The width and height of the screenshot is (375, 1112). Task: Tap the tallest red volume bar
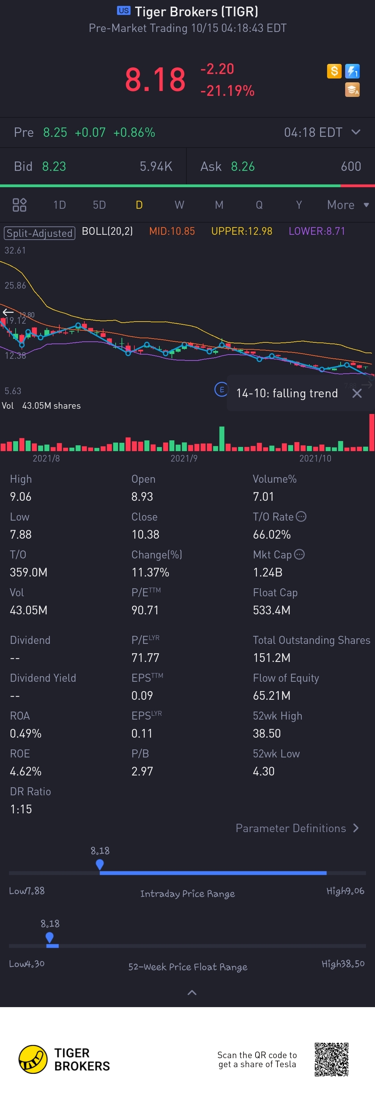(372, 432)
